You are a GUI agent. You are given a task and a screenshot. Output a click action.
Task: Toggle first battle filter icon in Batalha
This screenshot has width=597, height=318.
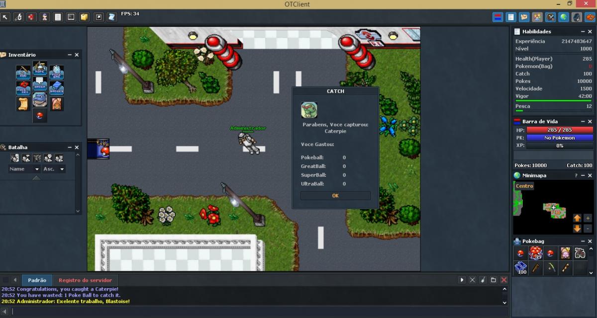(15, 158)
